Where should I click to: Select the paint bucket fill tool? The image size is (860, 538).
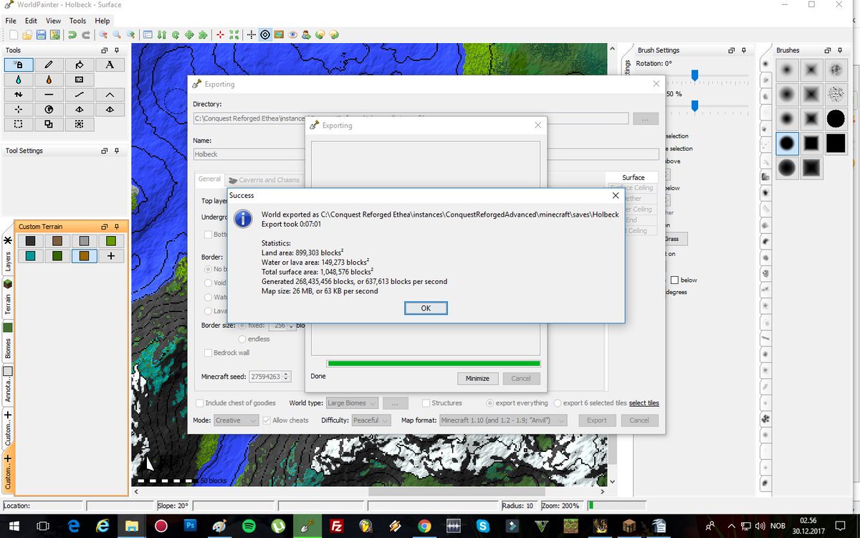(x=79, y=65)
